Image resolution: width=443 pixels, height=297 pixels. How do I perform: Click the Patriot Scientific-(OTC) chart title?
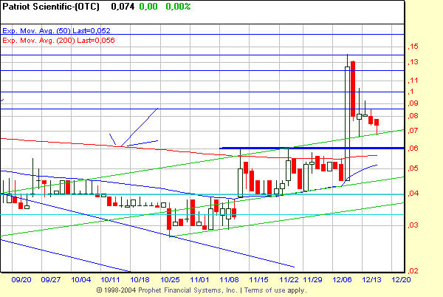52,7
